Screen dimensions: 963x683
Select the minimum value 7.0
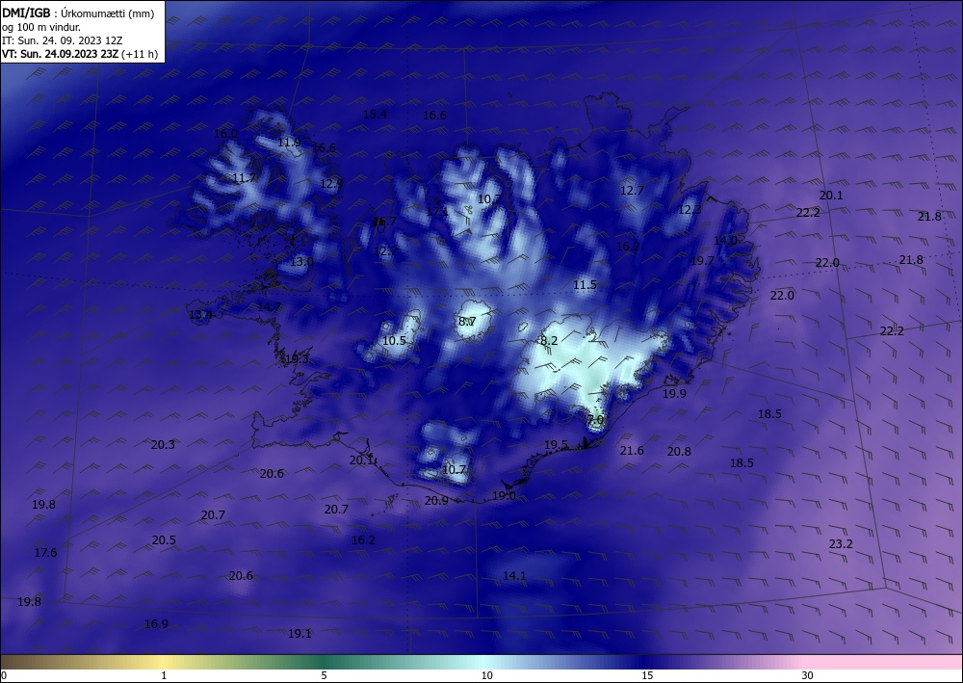(x=596, y=419)
